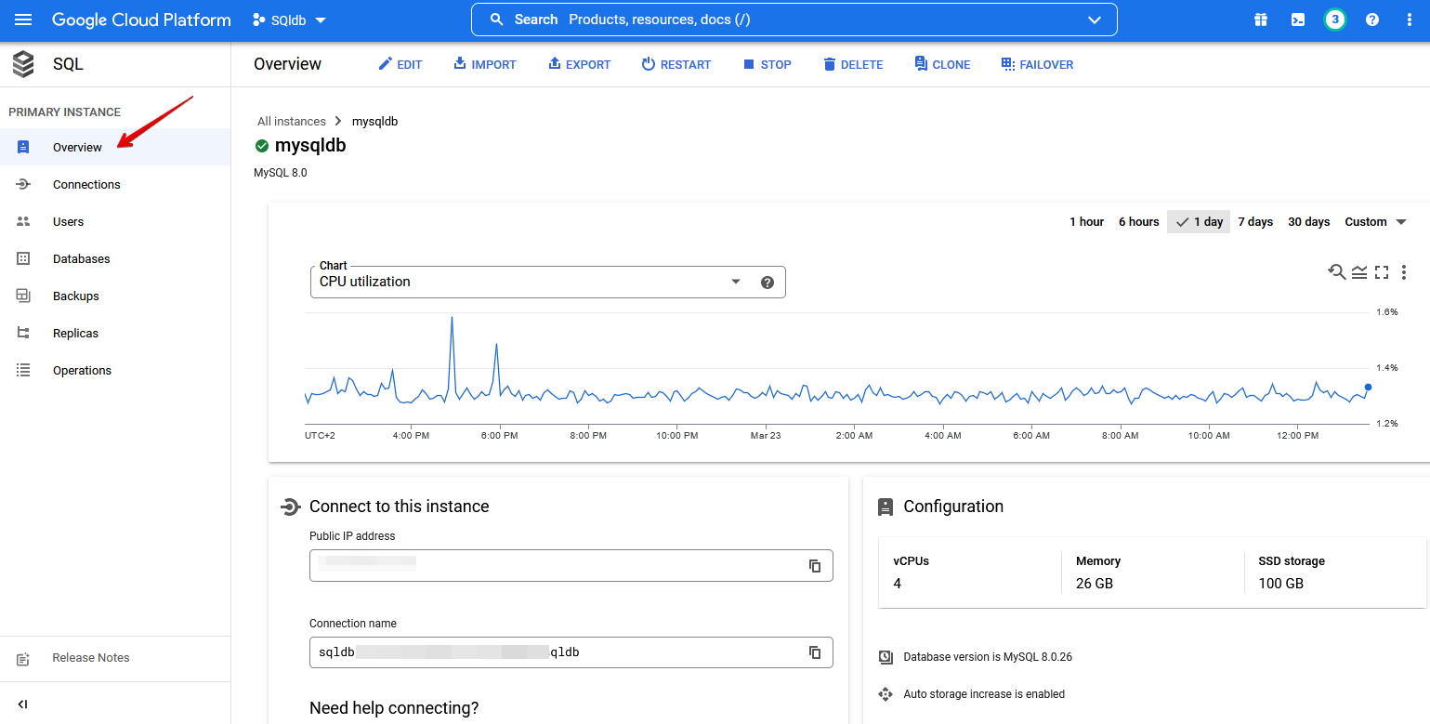Click the Replicas branch icon
The image size is (1430, 724).
click(x=23, y=333)
